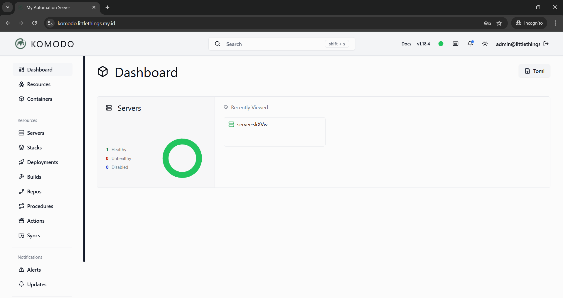Open the password manager key icon in address bar
Screen dimensions: 563x298
487,23
